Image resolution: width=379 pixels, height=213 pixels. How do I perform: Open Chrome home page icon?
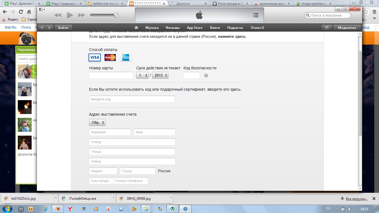(x=29, y=12)
